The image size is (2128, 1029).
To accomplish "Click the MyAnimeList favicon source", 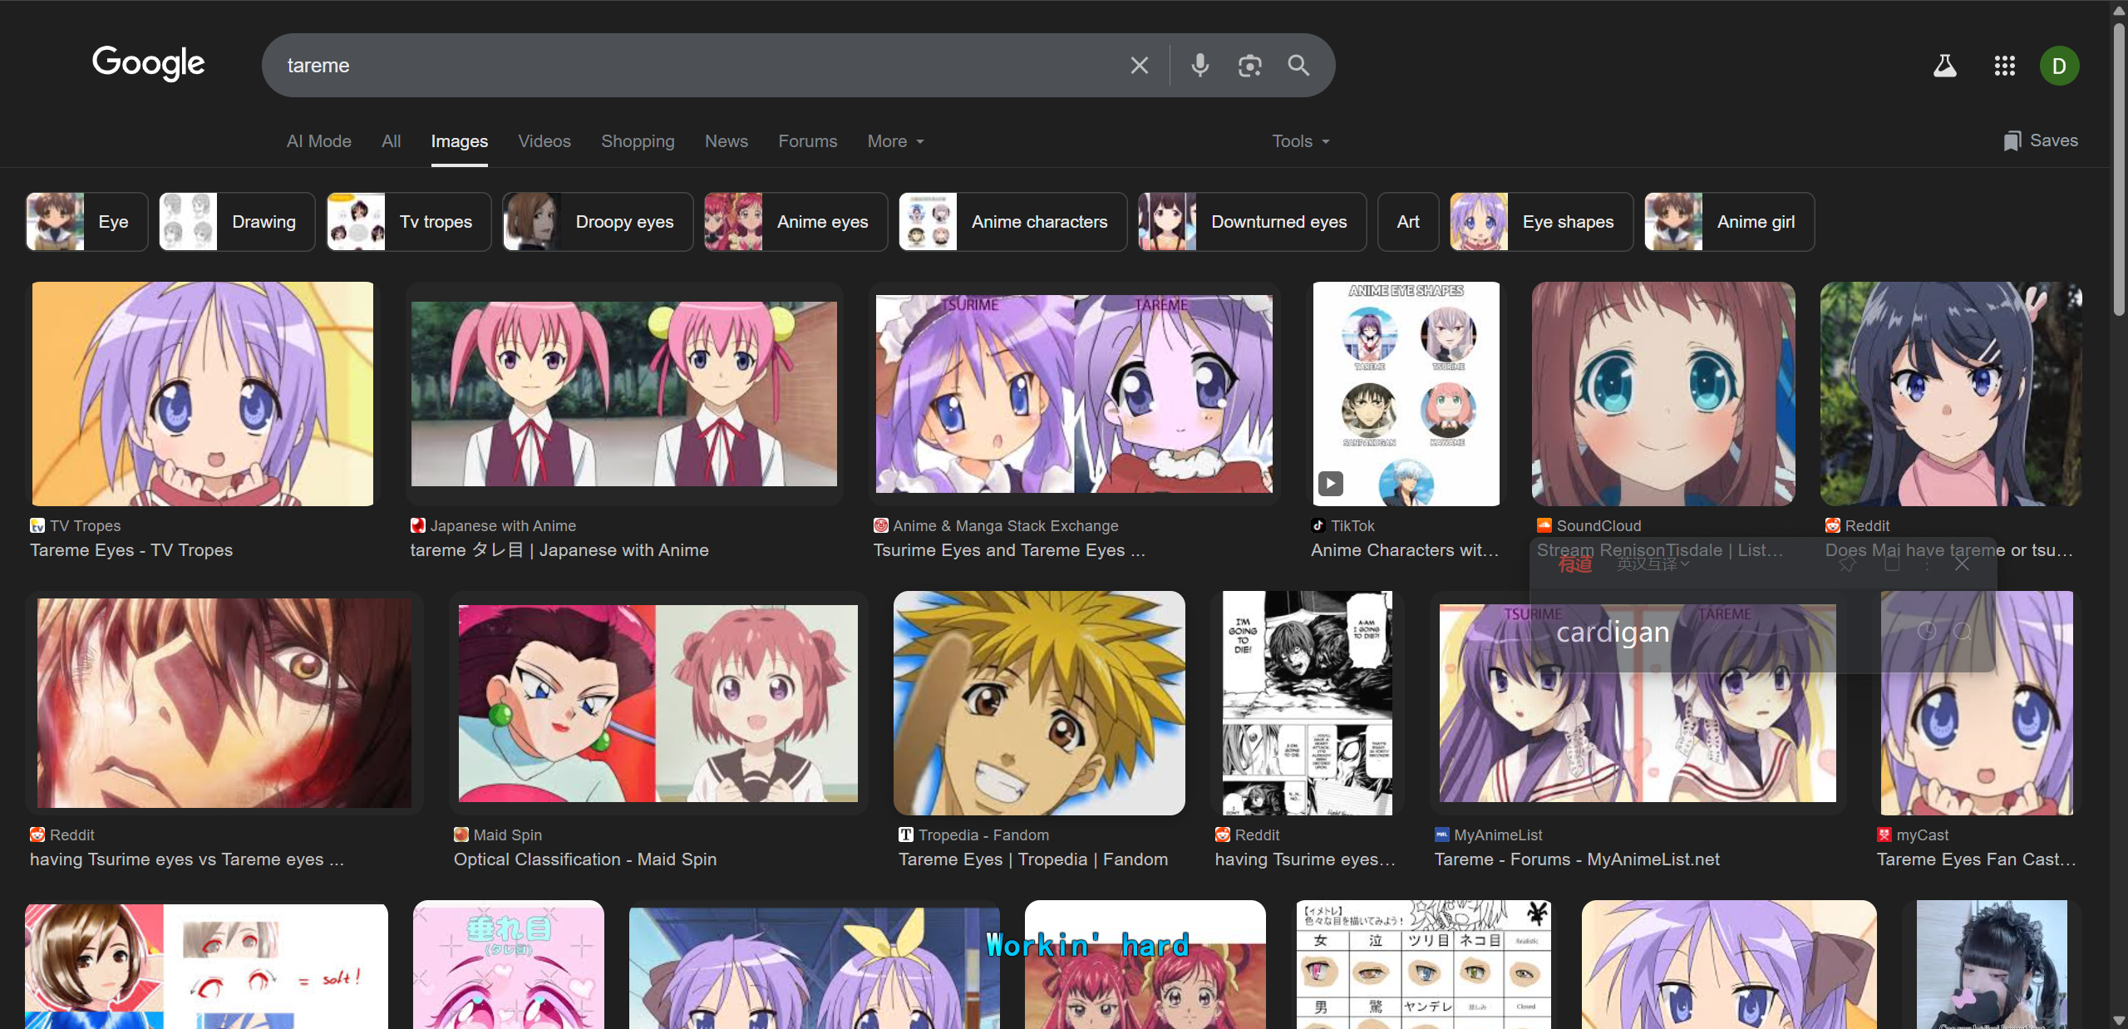I will click(x=1441, y=835).
